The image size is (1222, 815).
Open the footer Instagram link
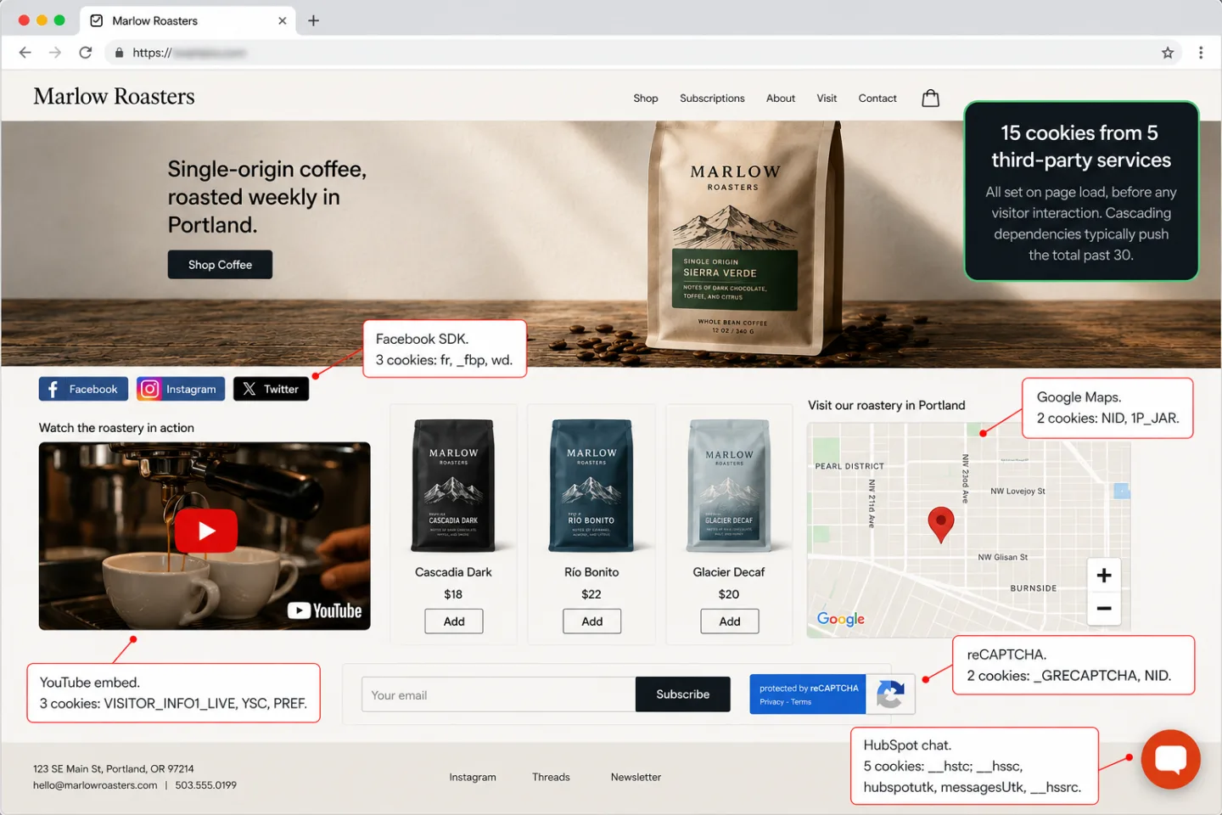(x=473, y=777)
